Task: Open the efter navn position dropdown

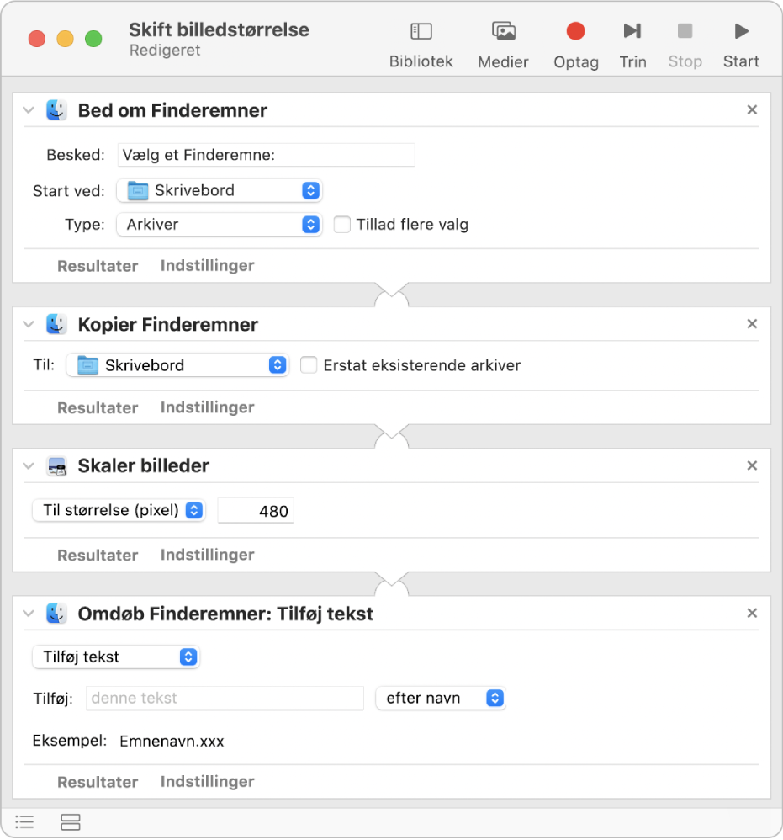Action: pyautogui.click(x=440, y=698)
